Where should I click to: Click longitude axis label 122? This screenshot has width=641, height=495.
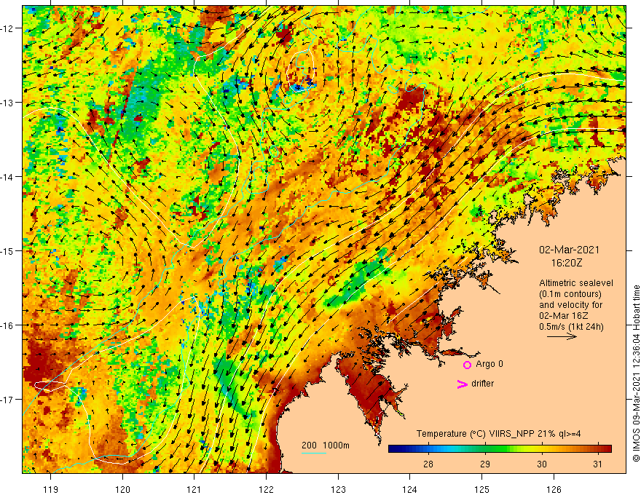coord(266,489)
